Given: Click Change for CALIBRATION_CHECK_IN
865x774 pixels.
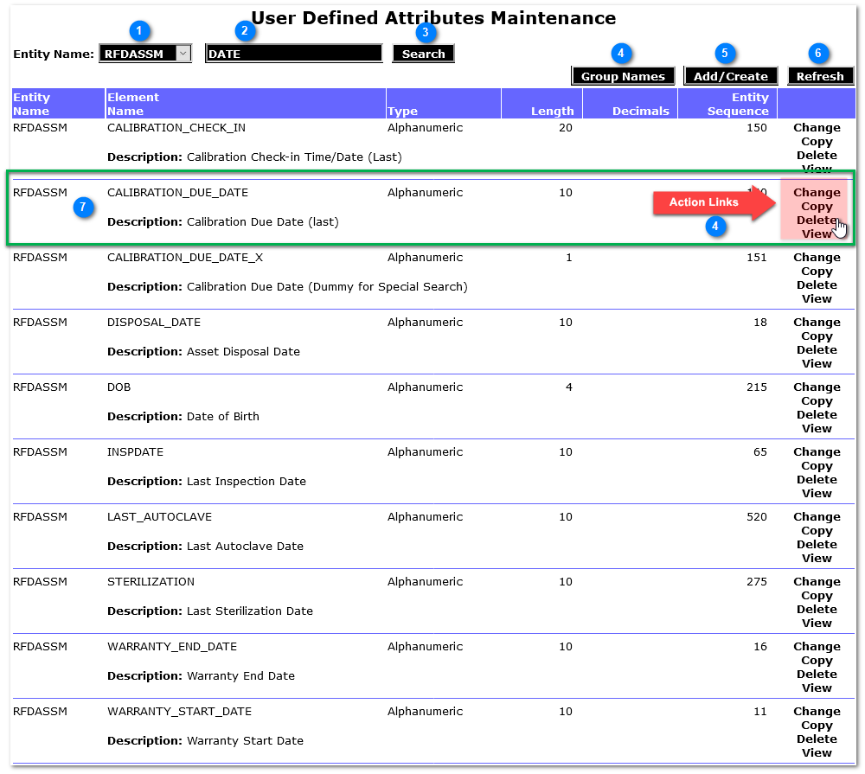Looking at the screenshot, I should click(x=817, y=127).
